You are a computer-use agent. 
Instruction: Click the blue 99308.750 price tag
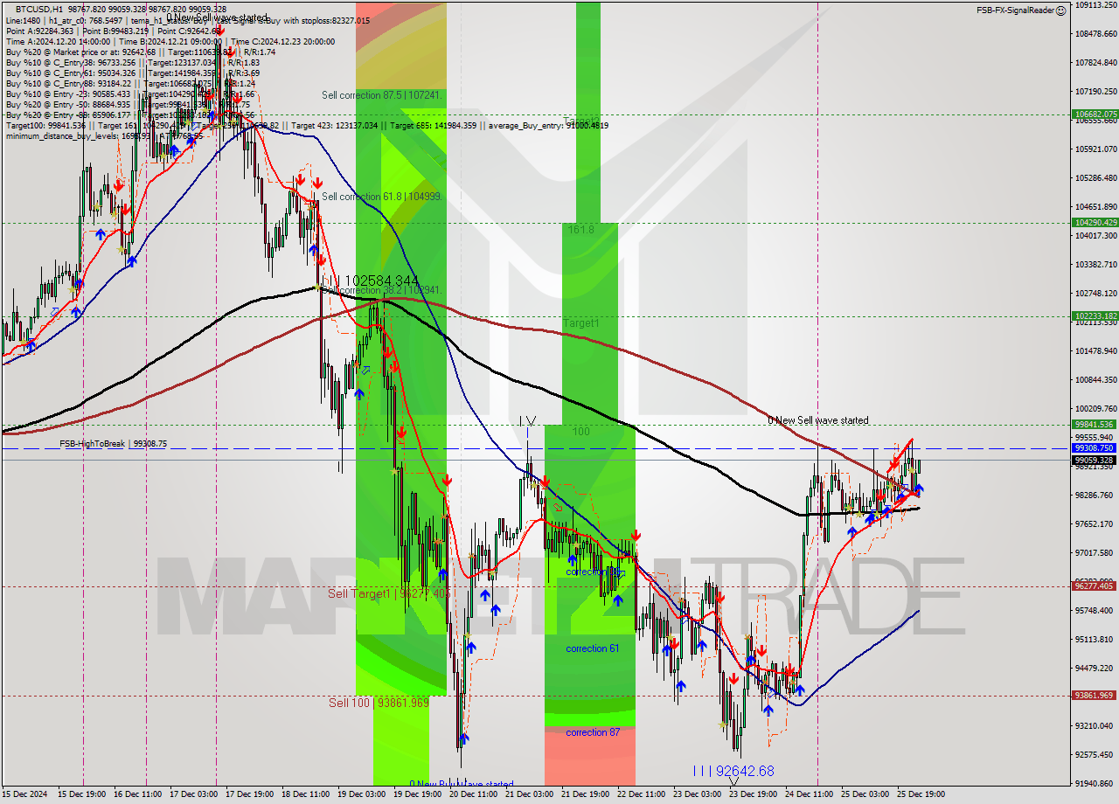(1095, 448)
